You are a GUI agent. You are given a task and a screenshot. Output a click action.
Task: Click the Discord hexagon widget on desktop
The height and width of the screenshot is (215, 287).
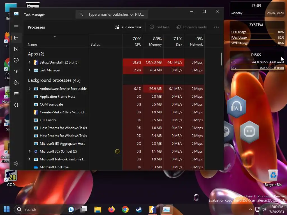pyautogui.click(x=249, y=132)
